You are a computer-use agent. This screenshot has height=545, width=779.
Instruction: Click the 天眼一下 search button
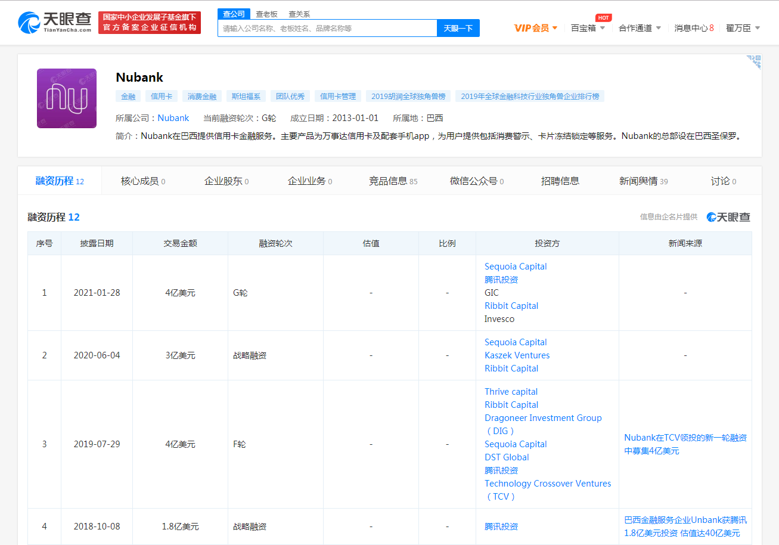[x=458, y=28]
